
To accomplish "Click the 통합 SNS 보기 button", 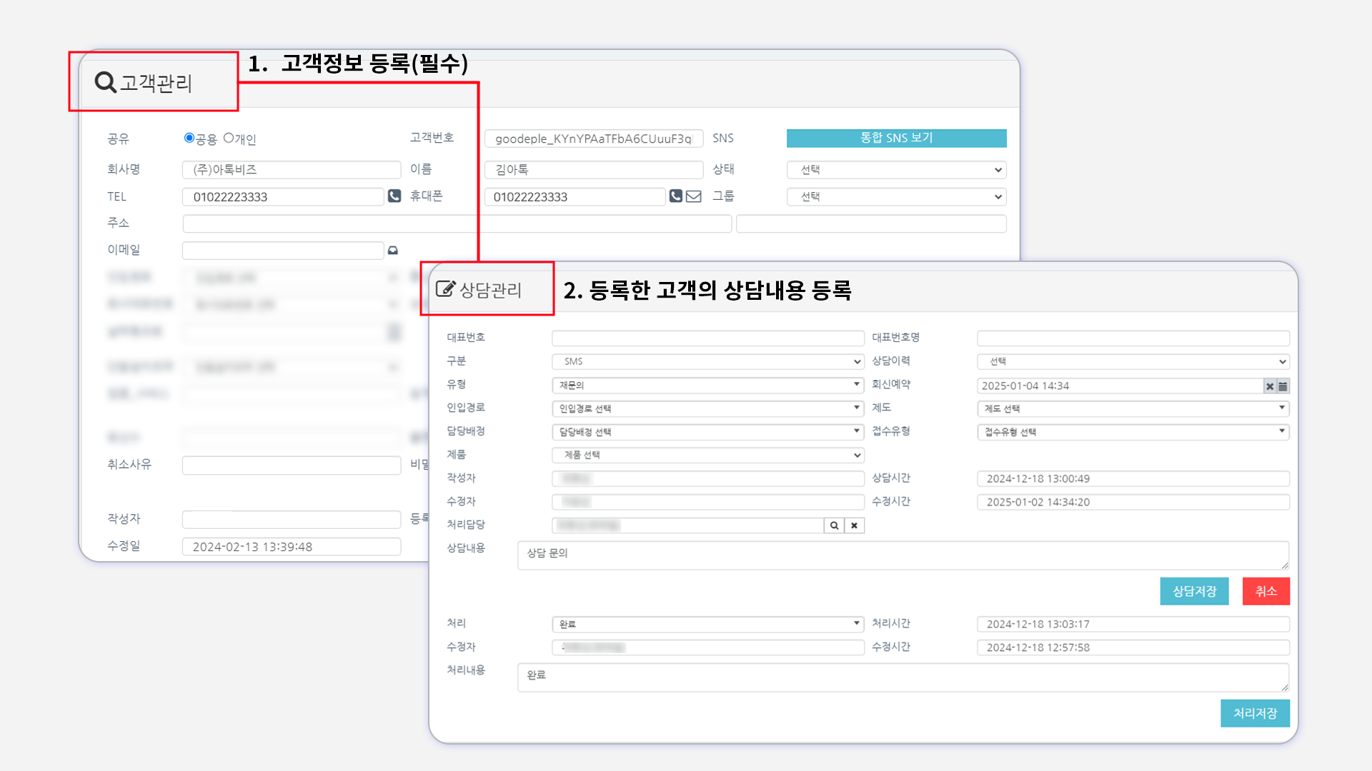I will click(896, 138).
